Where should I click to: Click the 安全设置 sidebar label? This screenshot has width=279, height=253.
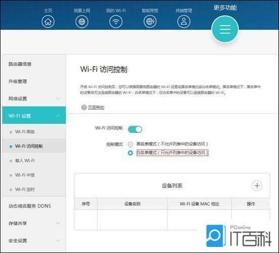[18, 241]
